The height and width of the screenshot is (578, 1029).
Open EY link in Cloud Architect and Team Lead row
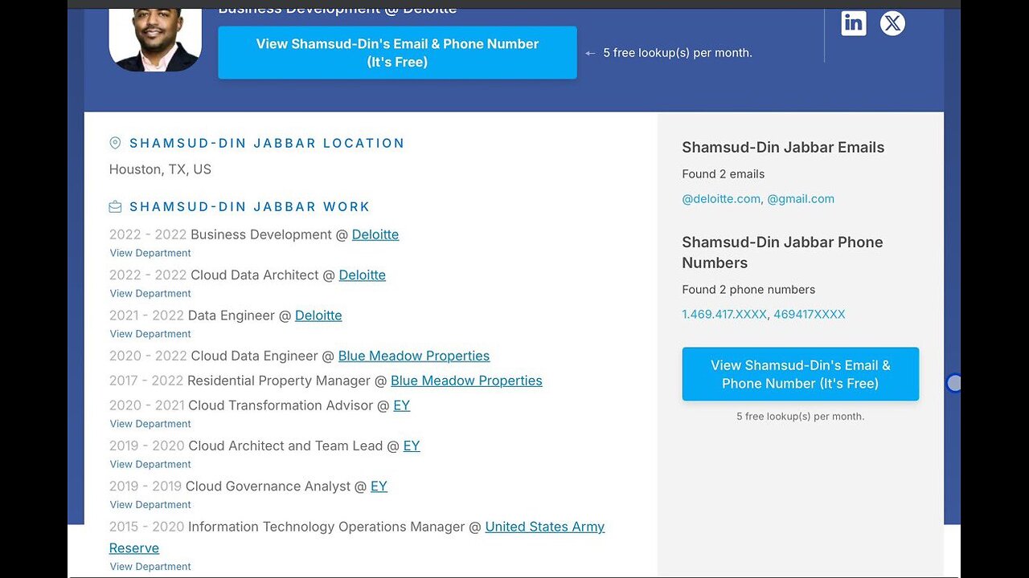[412, 446]
